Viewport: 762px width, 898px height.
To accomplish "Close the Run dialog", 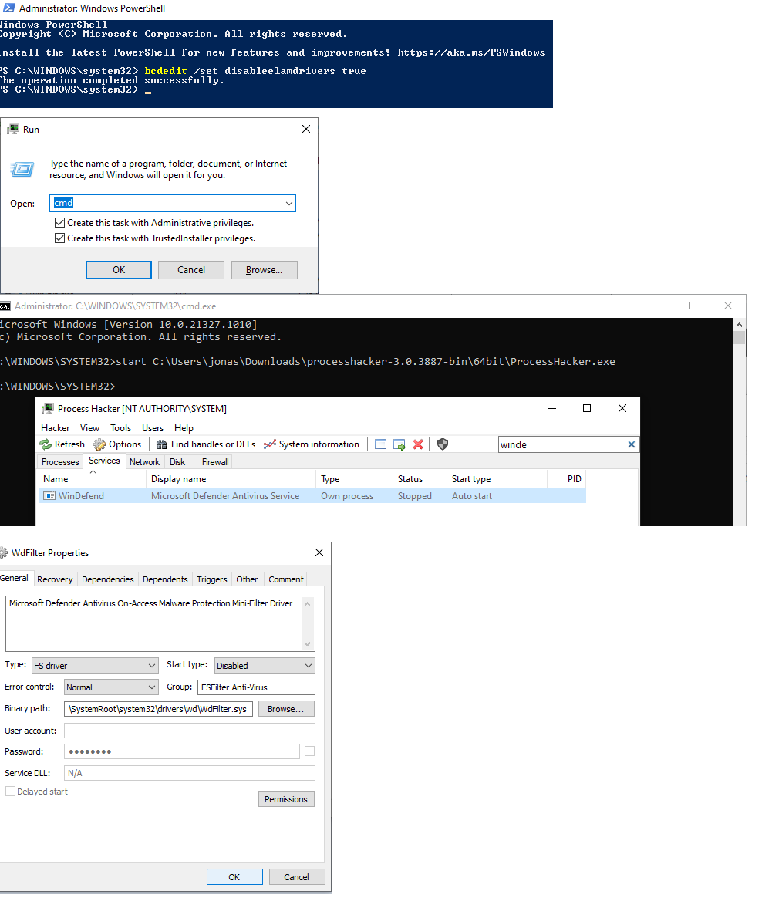I will click(306, 129).
